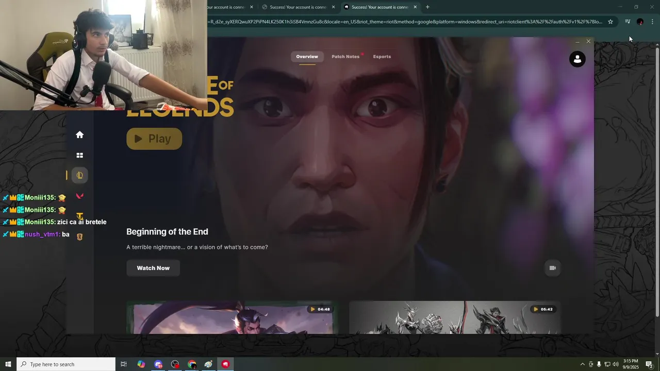Viewport: 660px width, 371px height.
Task: Open Discord from the taskbar
Action: point(158,364)
